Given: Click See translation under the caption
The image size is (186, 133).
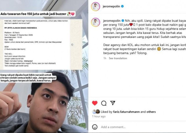Looking at the screenshot, I should click(x=118, y=58).
